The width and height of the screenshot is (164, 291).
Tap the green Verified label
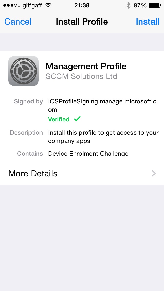tap(59, 119)
